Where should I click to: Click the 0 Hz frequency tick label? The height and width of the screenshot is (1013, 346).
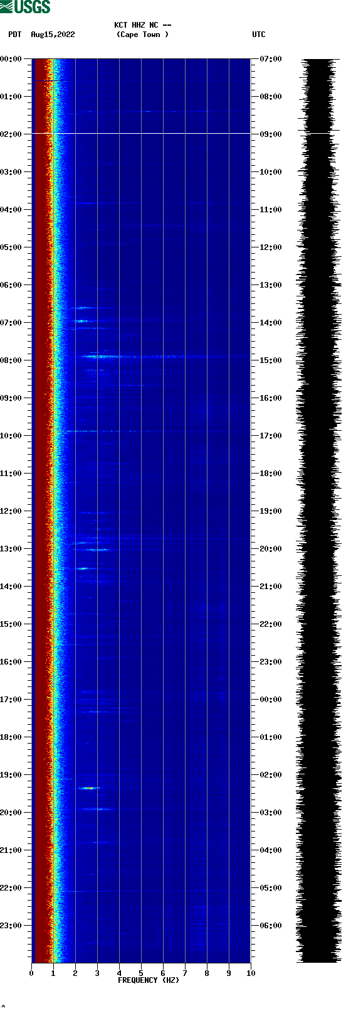tap(31, 973)
